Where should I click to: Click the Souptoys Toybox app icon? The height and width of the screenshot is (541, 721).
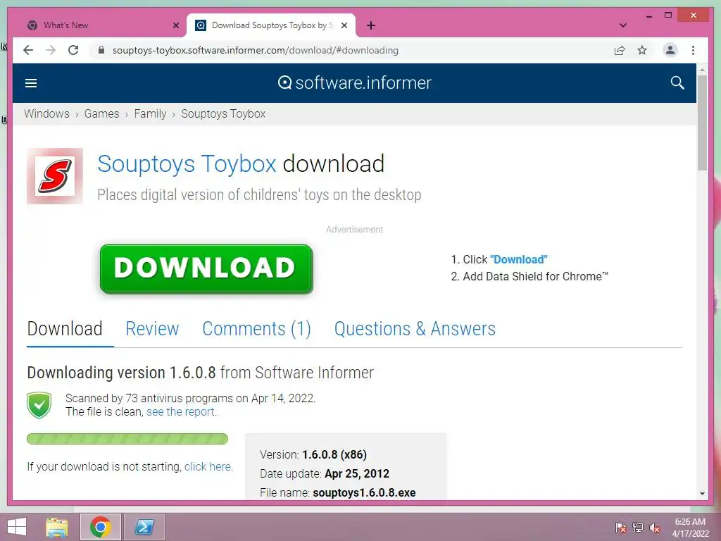(x=55, y=176)
